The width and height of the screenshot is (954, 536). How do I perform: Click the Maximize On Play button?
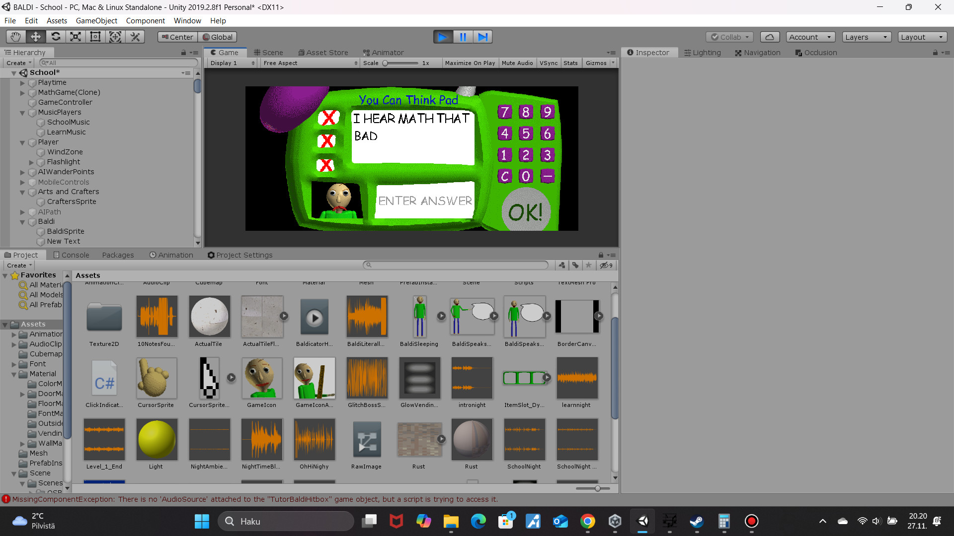tap(470, 63)
